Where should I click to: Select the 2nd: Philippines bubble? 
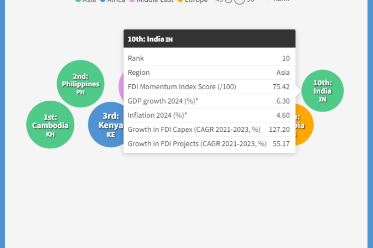(x=81, y=83)
